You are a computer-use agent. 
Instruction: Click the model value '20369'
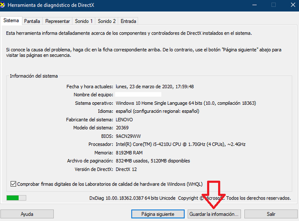122,128
